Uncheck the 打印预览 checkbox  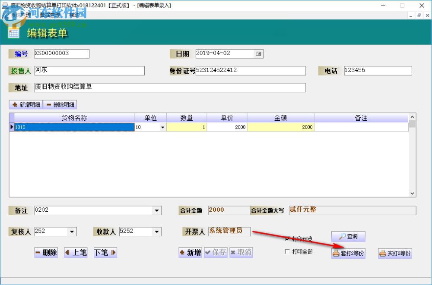288,238
